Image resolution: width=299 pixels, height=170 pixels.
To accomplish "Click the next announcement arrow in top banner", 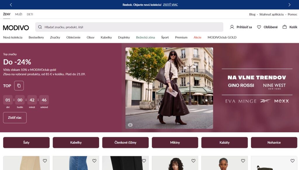I will click(x=289, y=5).
